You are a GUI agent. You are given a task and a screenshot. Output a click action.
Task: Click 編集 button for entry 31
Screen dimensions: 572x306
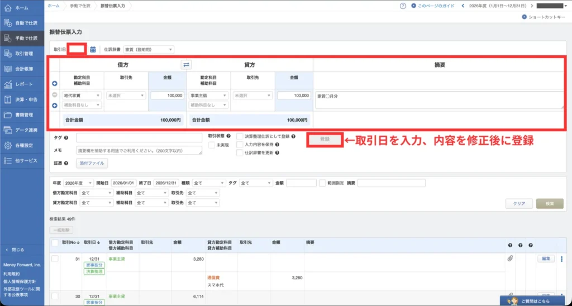pyautogui.click(x=546, y=259)
